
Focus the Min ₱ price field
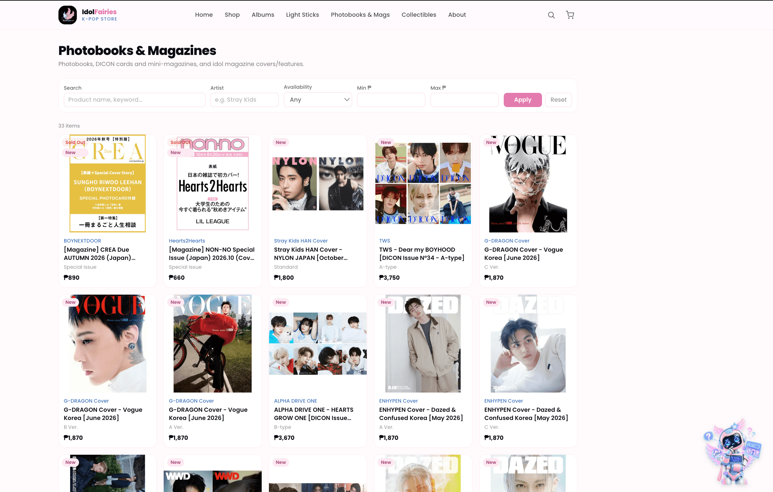(391, 100)
